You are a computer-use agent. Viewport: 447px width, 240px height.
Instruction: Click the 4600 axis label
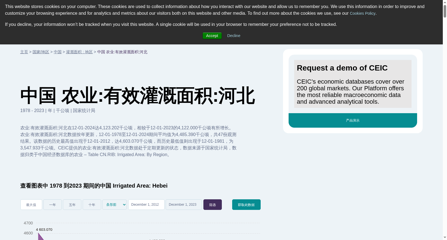pos(28,233)
